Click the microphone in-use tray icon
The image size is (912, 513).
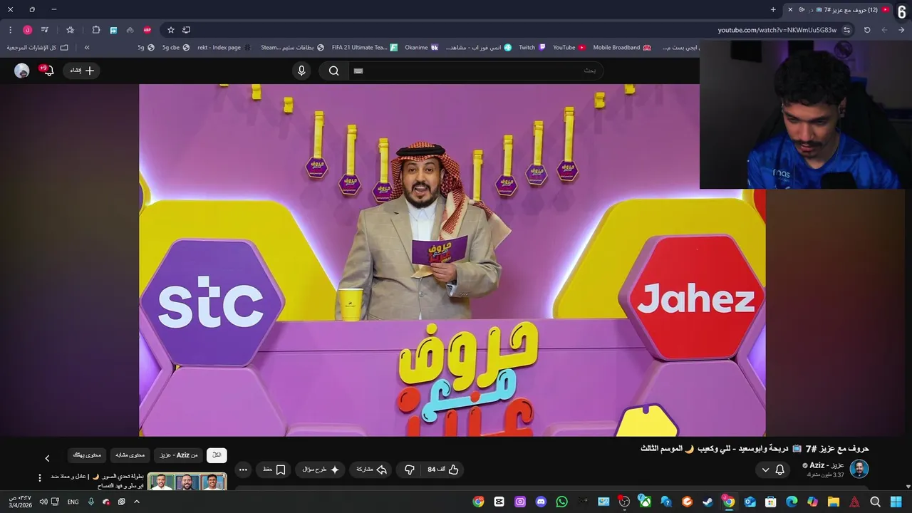pyautogui.click(x=90, y=502)
